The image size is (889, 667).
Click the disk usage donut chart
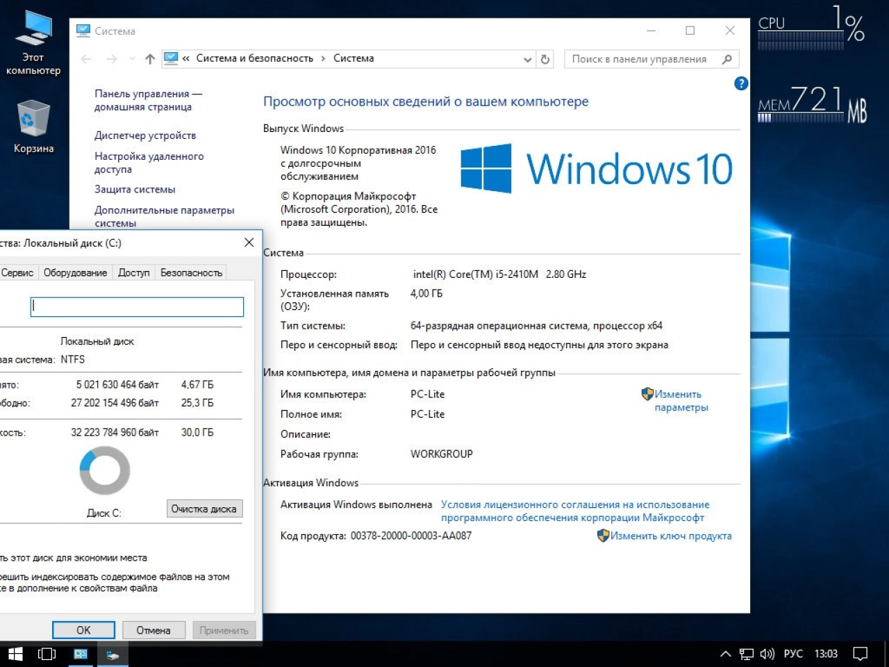coord(105,470)
